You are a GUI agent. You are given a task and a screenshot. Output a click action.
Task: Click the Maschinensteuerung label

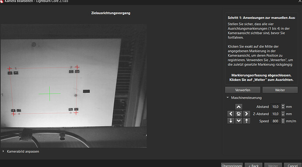tap(246, 98)
